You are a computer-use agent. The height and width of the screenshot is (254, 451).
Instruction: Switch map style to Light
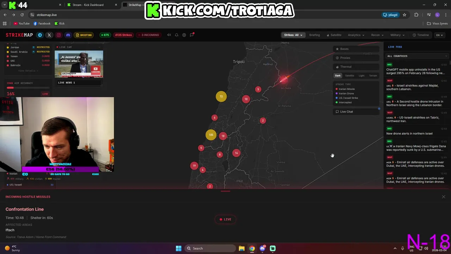(362, 75)
